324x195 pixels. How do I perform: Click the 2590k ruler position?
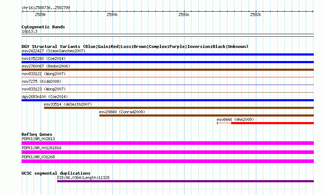pyautogui.click(x=112, y=15)
